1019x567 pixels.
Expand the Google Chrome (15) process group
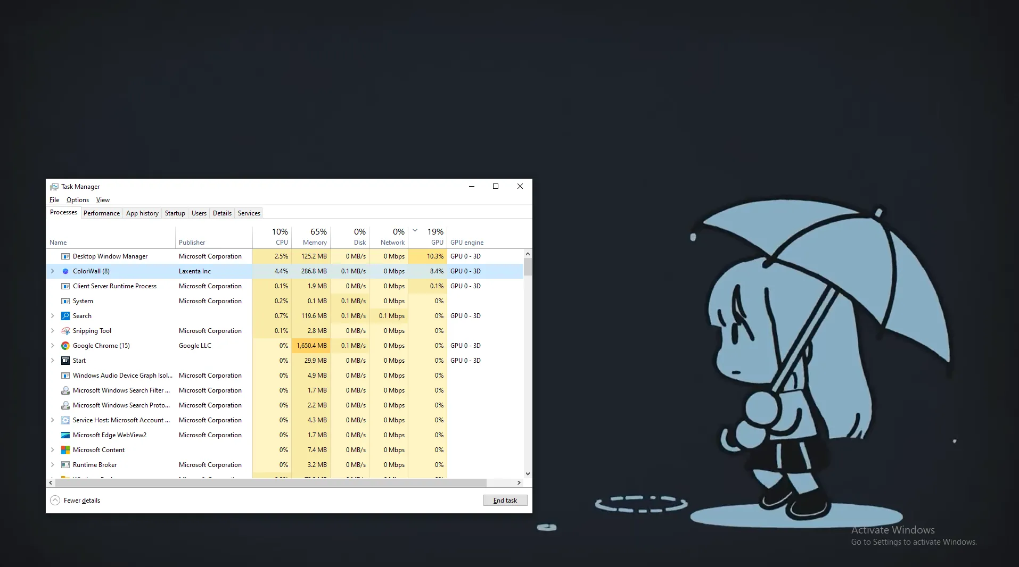tap(52, 346)
